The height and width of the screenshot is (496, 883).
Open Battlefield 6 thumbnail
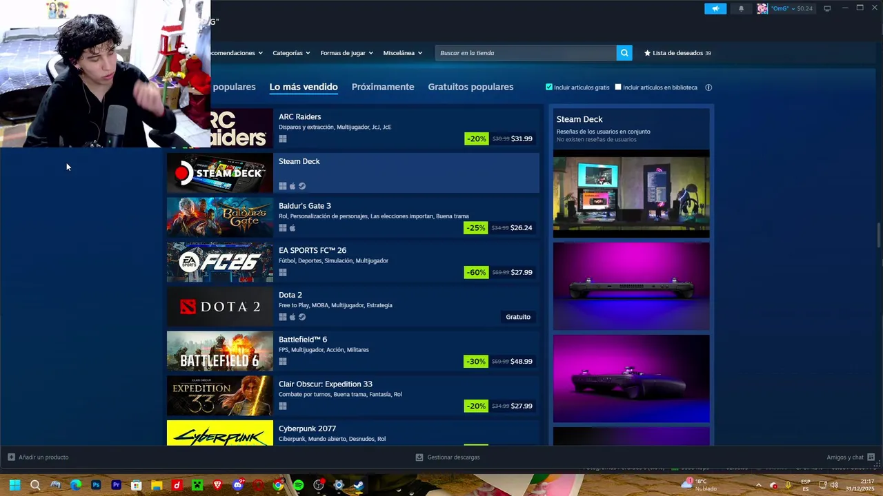220,351
